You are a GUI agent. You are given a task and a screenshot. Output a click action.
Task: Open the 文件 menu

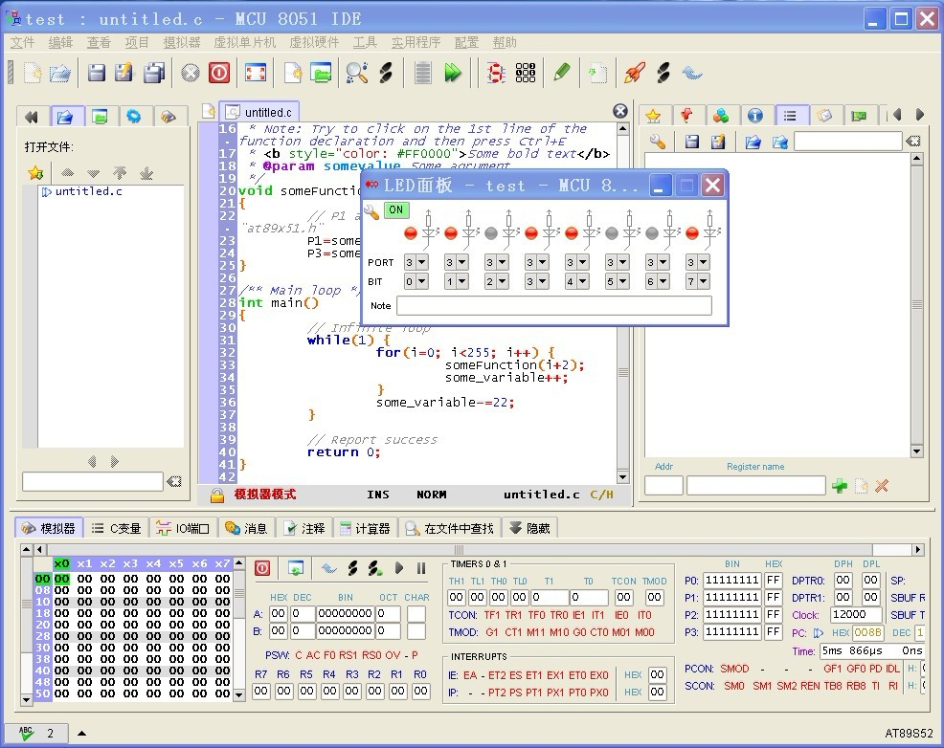coord(22,42)
